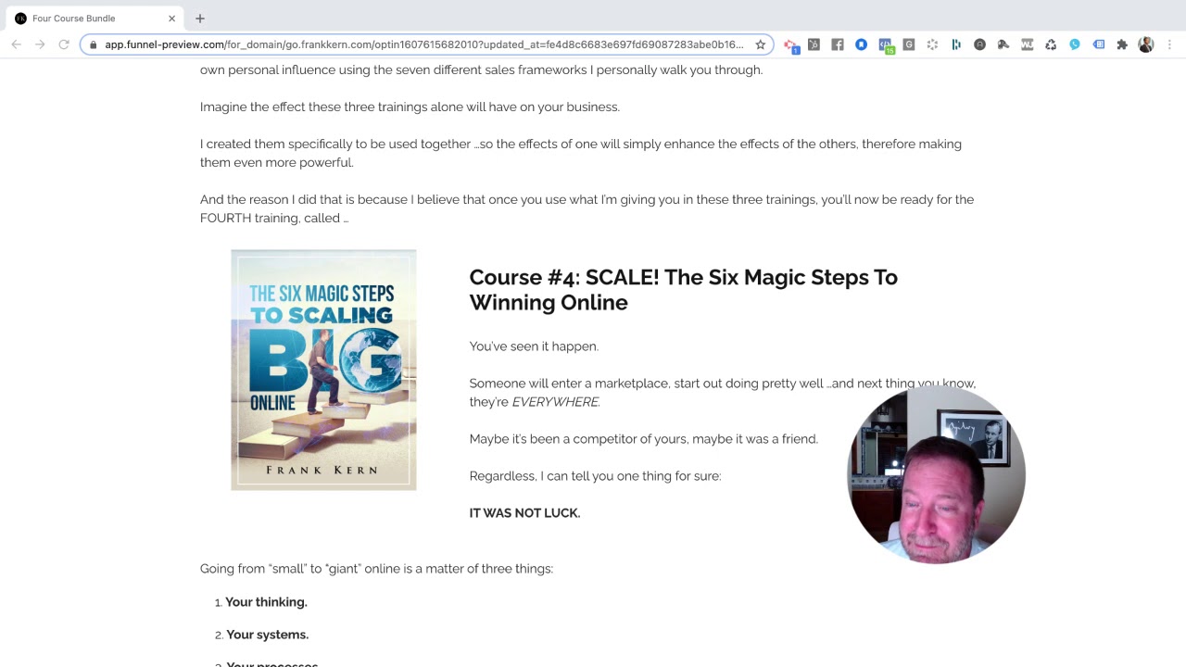
Task: Click the blue bookmark extension icon
Action: [861, 44]
